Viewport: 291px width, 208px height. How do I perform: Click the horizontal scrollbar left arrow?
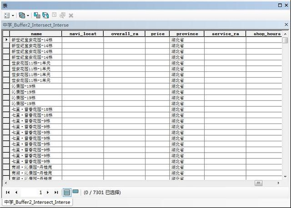[6, 183]
